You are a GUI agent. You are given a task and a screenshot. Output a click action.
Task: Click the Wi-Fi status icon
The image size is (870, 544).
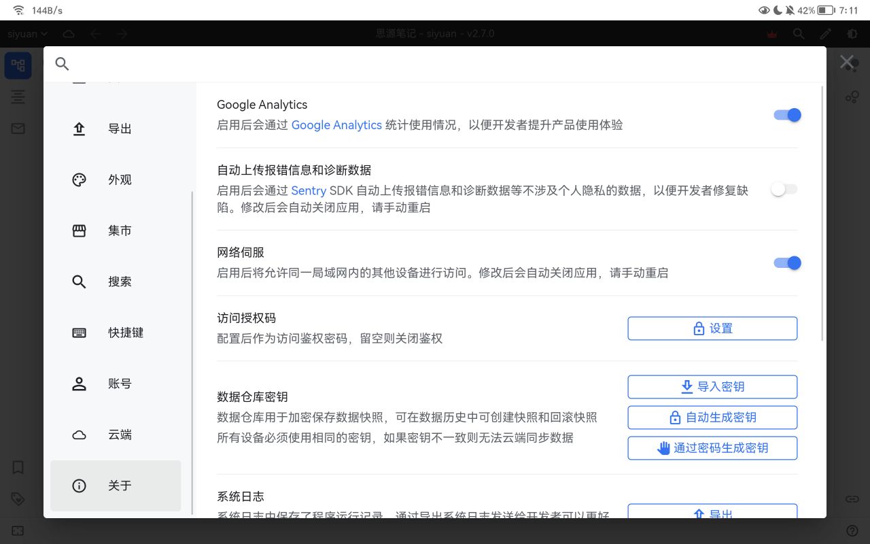[18, 10]
